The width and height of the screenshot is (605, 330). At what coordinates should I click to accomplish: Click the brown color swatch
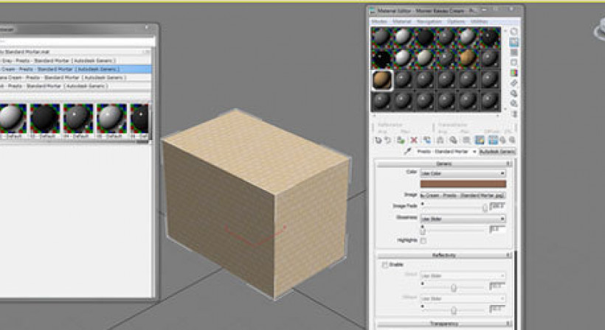click(463, 184)
